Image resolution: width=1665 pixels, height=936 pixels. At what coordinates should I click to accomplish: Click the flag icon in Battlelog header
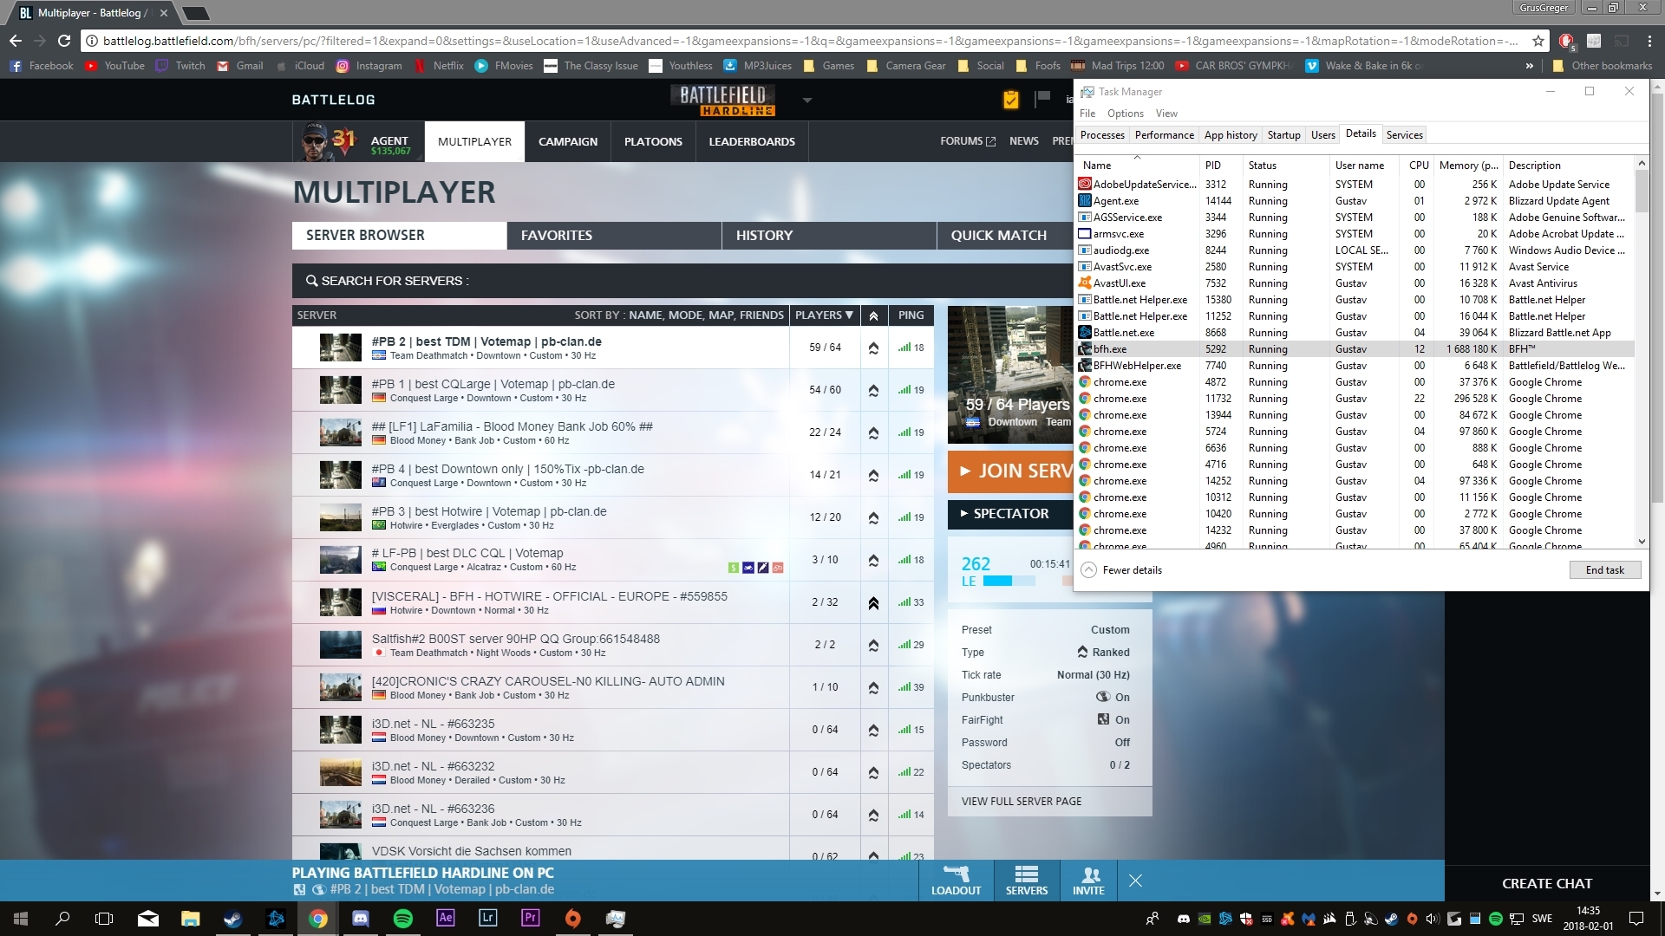click(1042, 99)
